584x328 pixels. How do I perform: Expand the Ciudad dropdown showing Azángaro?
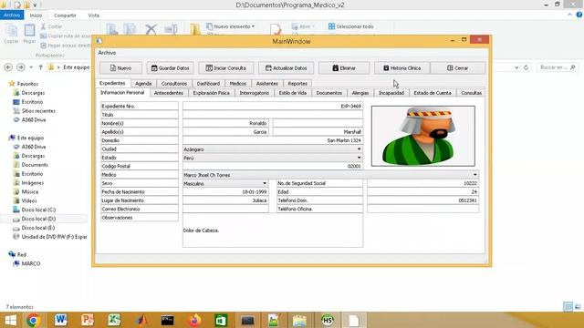point(273,149)
